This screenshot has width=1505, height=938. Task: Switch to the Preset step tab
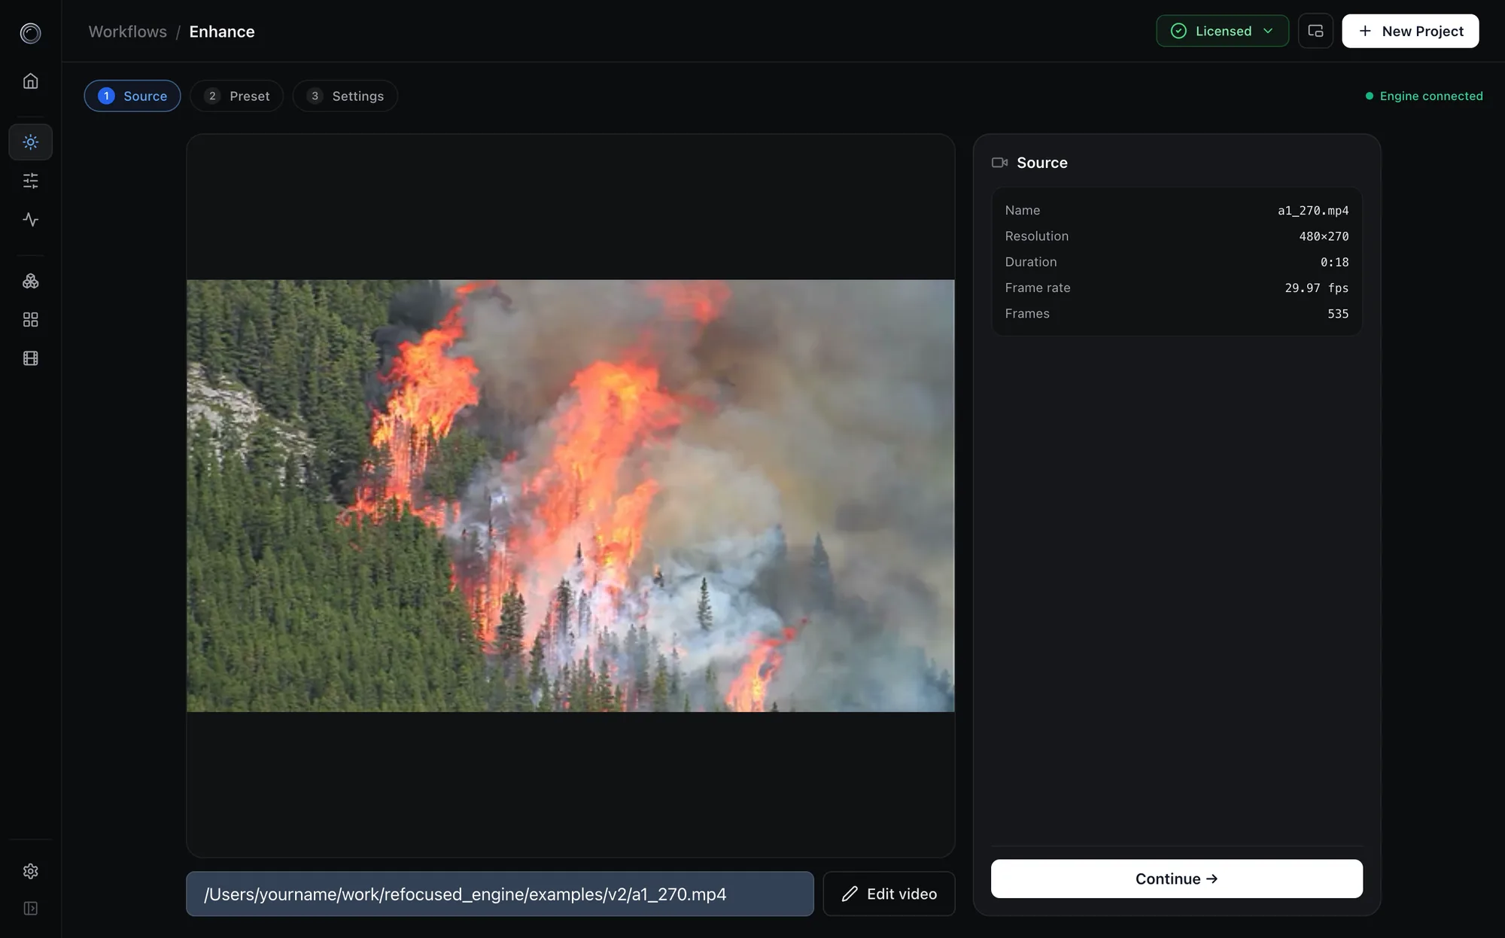click(x=237, y=96)
